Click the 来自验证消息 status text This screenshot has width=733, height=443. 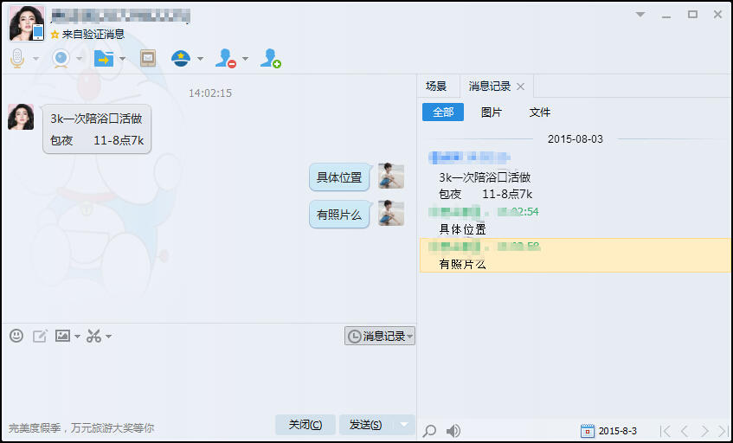coord(93,34)
